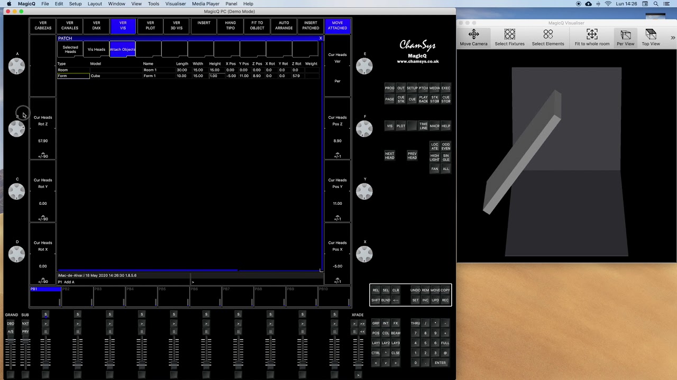Click the Pos Y encoder wheel
The height and width of the screenshot is (380, 677).
coord(364,192)
